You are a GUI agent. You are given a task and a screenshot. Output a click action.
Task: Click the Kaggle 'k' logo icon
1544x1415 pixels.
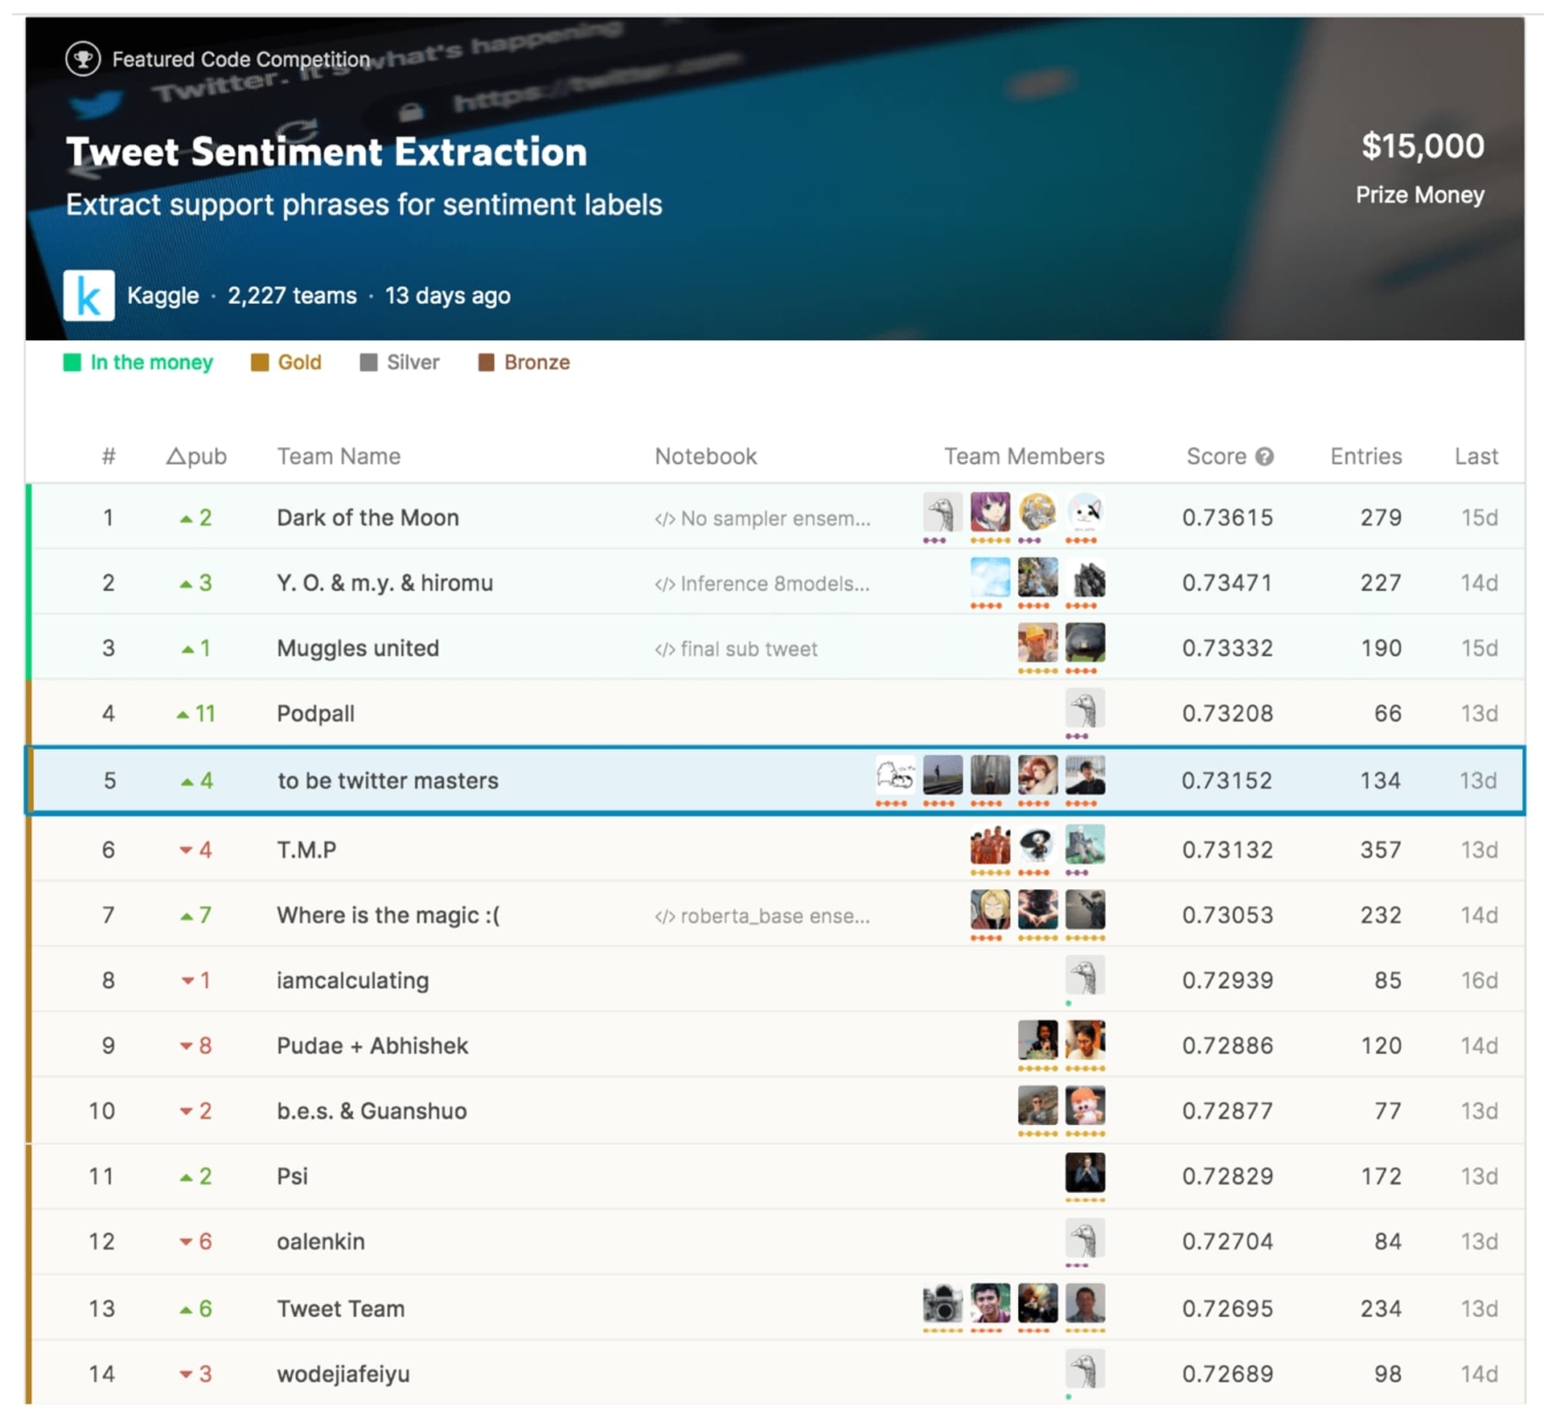(88, 295)
